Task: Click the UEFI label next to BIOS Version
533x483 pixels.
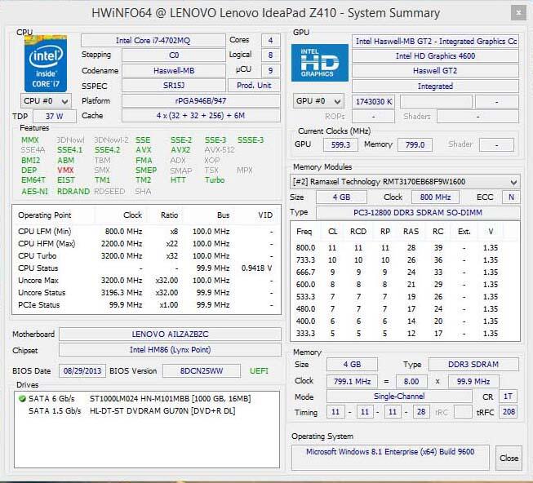Action: pos(259,370)
